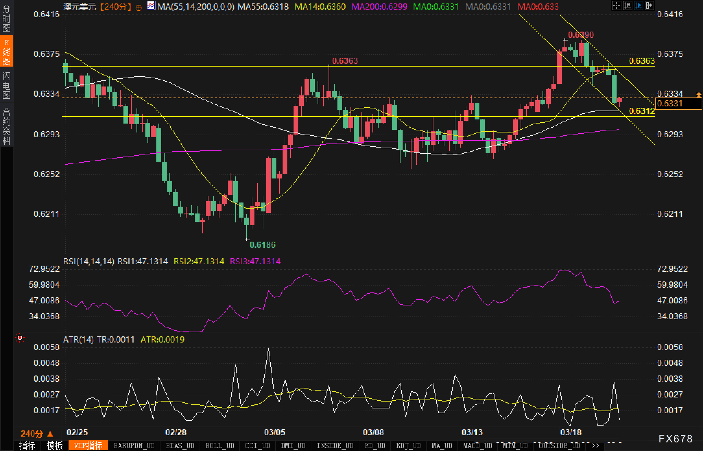
Task: Click the 指标 button in bottom bar
Action: pyautogui.click(x=27, y=446)
